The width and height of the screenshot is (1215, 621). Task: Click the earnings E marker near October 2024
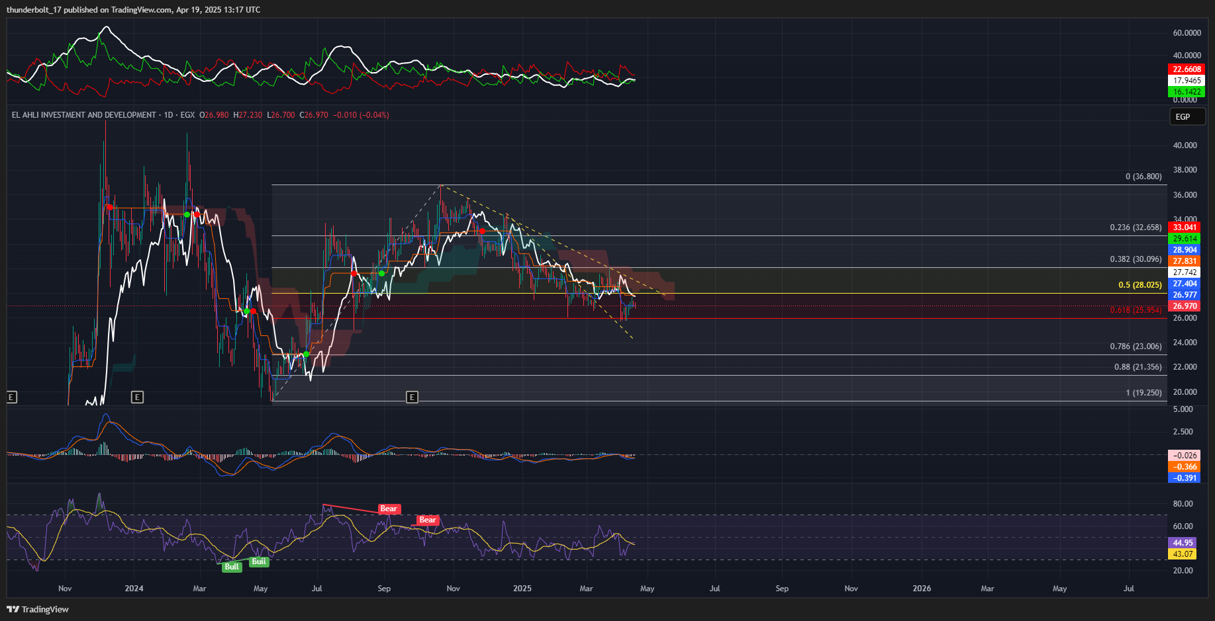coord(412,397)
